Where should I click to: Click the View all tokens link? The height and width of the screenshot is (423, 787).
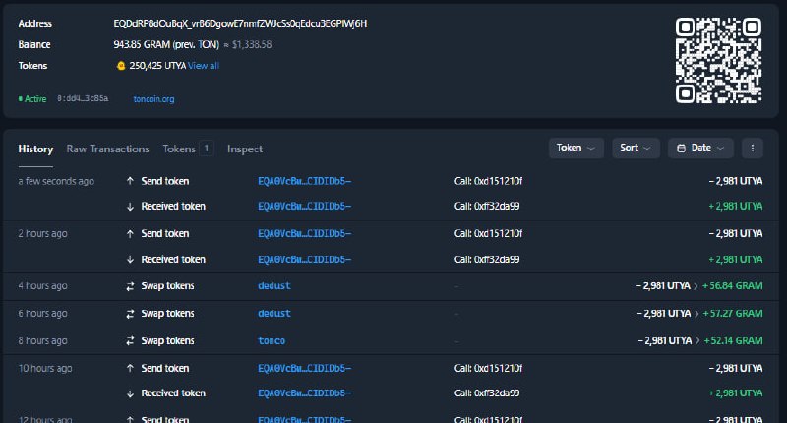click(204, 66)
